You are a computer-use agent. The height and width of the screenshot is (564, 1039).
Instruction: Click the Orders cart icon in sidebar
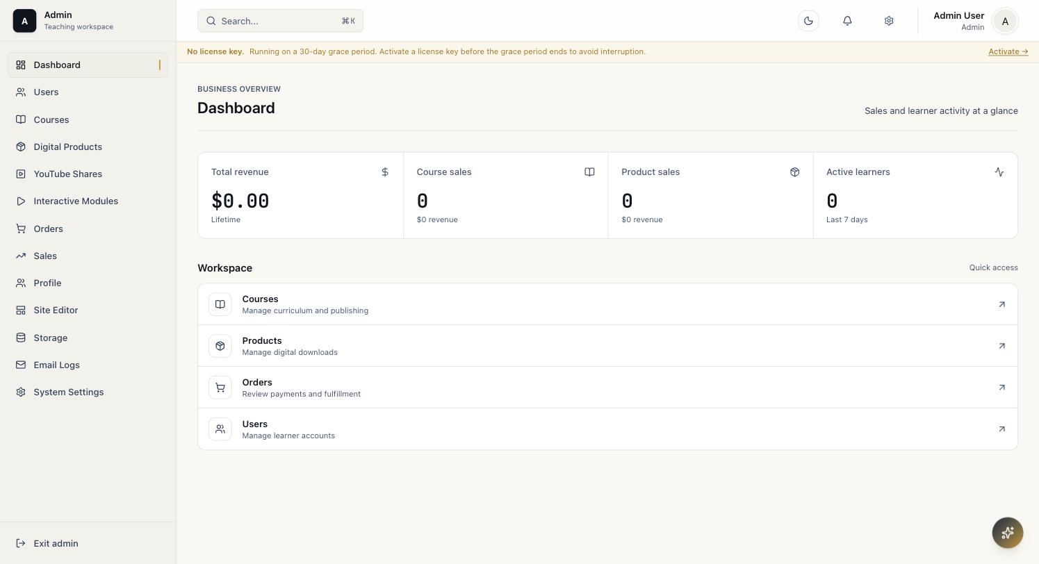pos(21,229)
